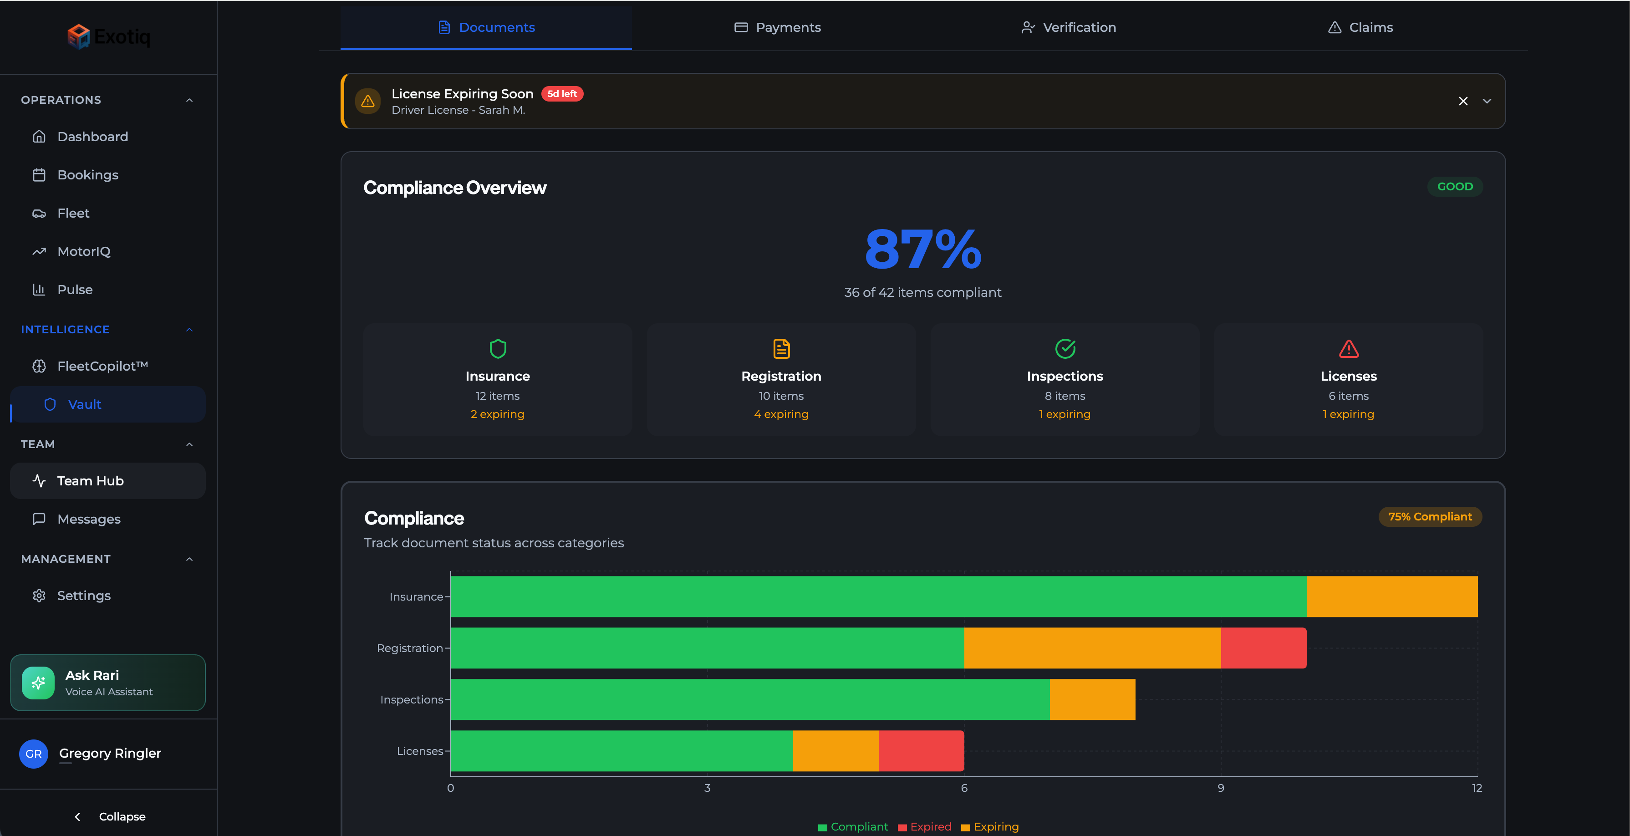Viewport: 1630px width, 836px height.
Task: Expand the License Expiring Soon alert details
Action: pos(1487,101)
